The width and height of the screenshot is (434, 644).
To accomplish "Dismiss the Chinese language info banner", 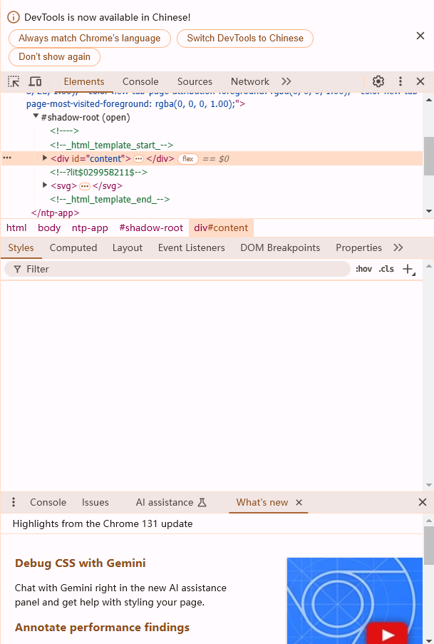I will point(420,36).
